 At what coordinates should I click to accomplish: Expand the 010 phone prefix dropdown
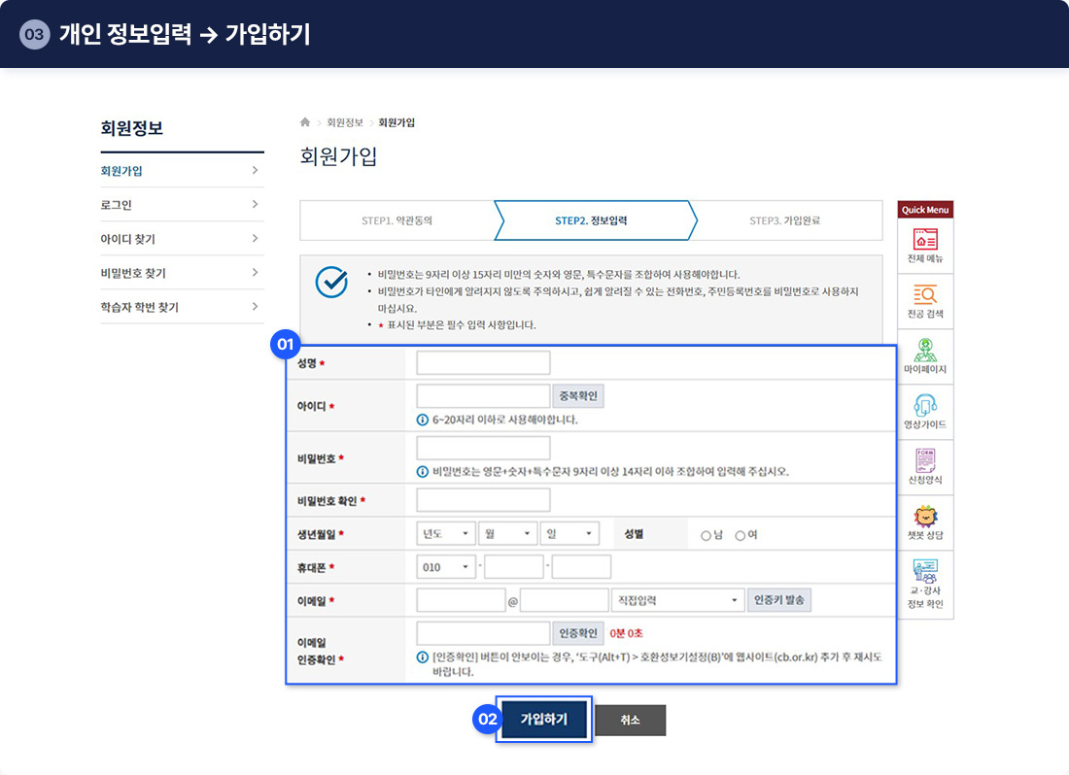[446, 567]
